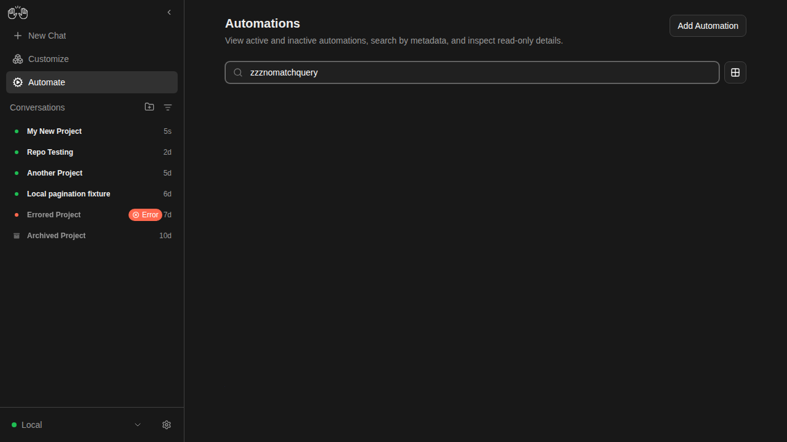Open the Another Project conversation

point(92,173)
